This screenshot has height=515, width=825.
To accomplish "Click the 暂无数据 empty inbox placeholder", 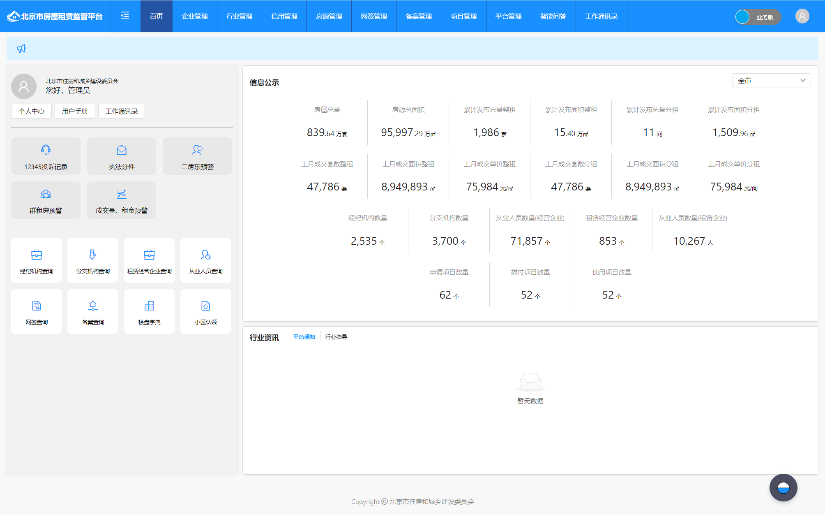I will (x=530, y=389).
